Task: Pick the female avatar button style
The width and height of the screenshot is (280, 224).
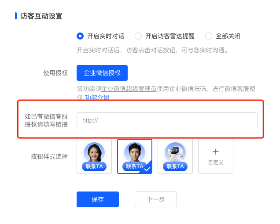Action: (94, 156)
